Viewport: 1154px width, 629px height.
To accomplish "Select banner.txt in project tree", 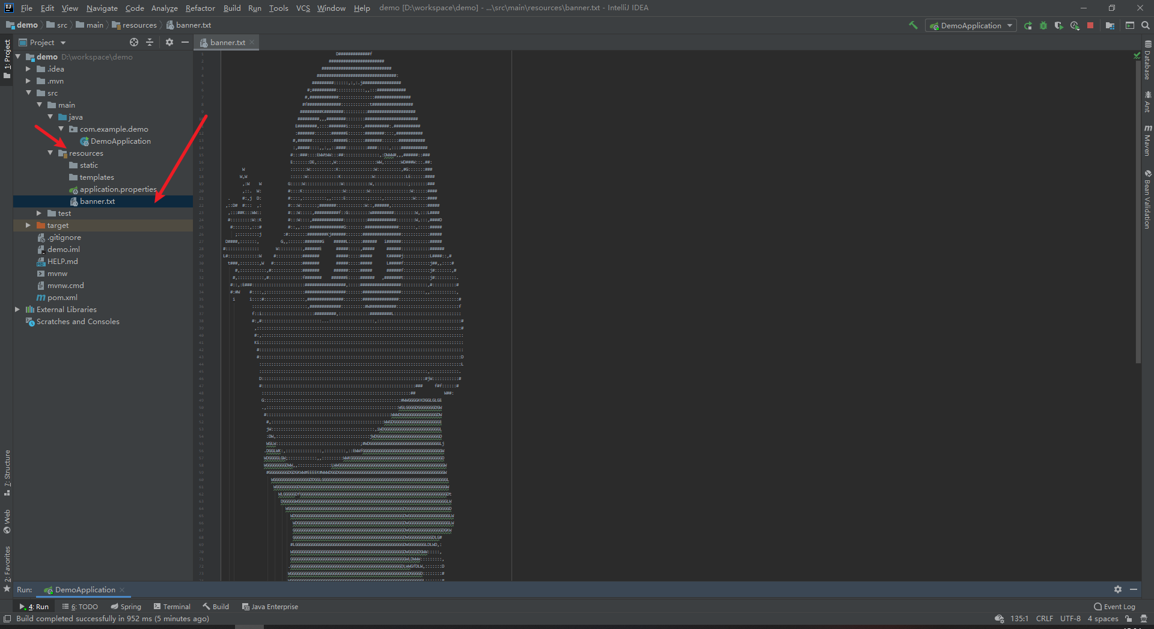I will point(92,201).
